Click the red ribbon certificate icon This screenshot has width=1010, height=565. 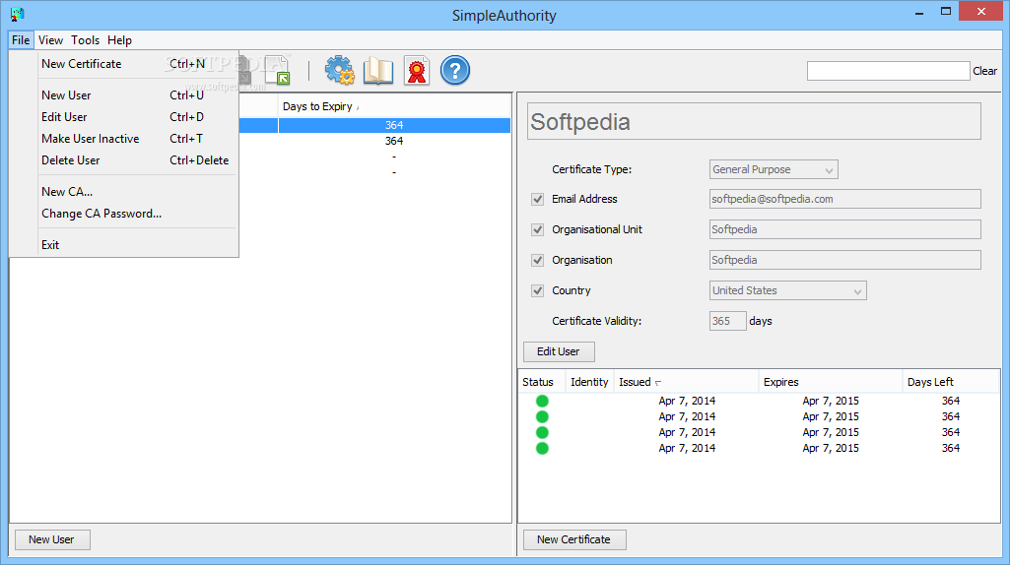coord(417,70)
